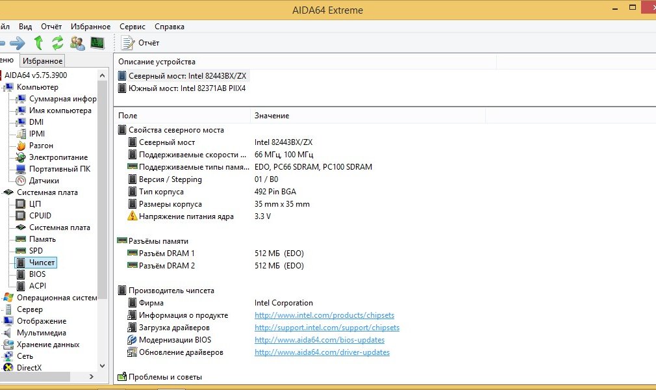Select the Южный мост: Intel 82371AB PIIX4 device
656x390 pixels.
[x=187, y=88]
